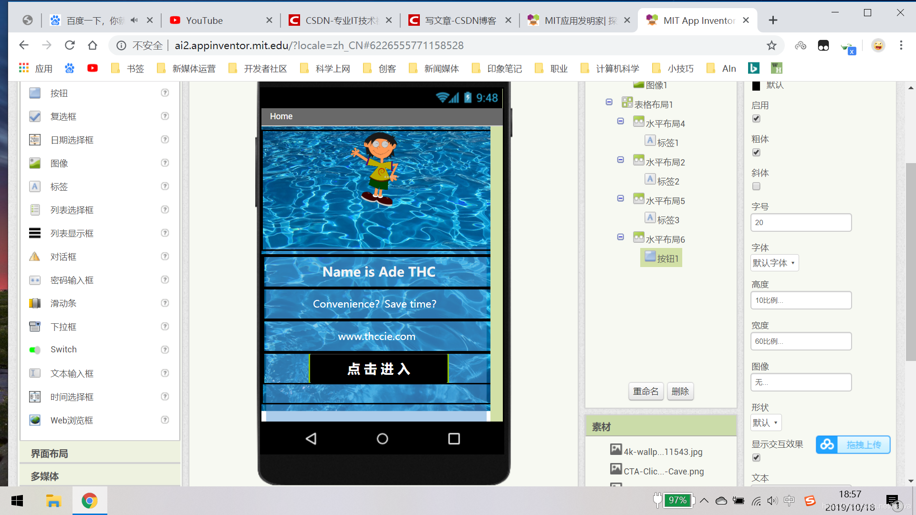Click the 删除 (Delete) button
Image resolution: width=916 pixels, height=515 pixels.
click(x=679, y=391)
